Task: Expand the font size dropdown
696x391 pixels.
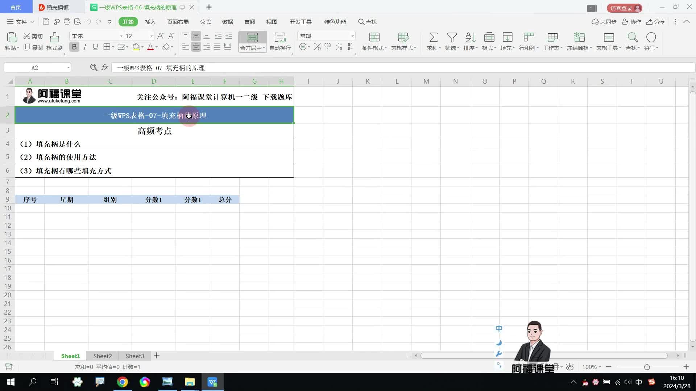Action: tap(151, 36)
